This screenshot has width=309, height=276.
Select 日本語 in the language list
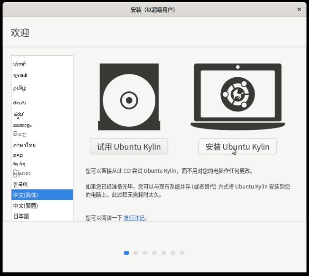42,216
